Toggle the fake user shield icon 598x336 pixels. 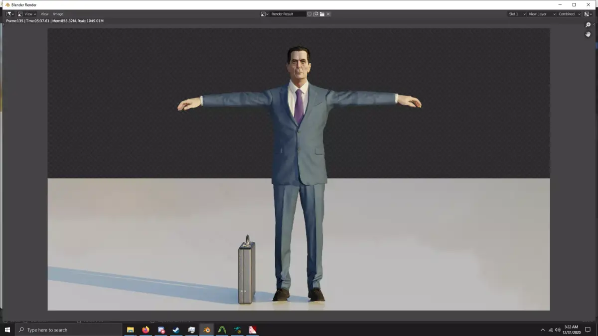click(309, 14)
